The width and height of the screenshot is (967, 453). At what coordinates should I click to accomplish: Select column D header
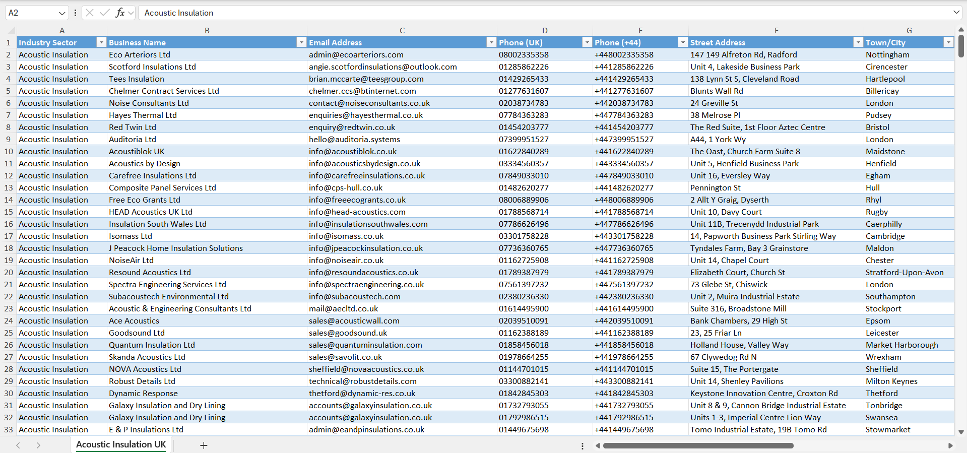coord(545,30)
